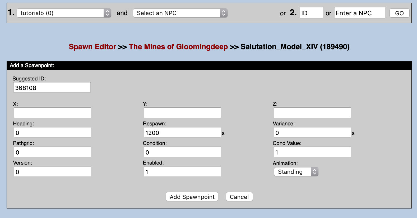Click the Condition input field
Image resolution: width=417 pixels, height=218 pixels.
[x=182, y=152]
